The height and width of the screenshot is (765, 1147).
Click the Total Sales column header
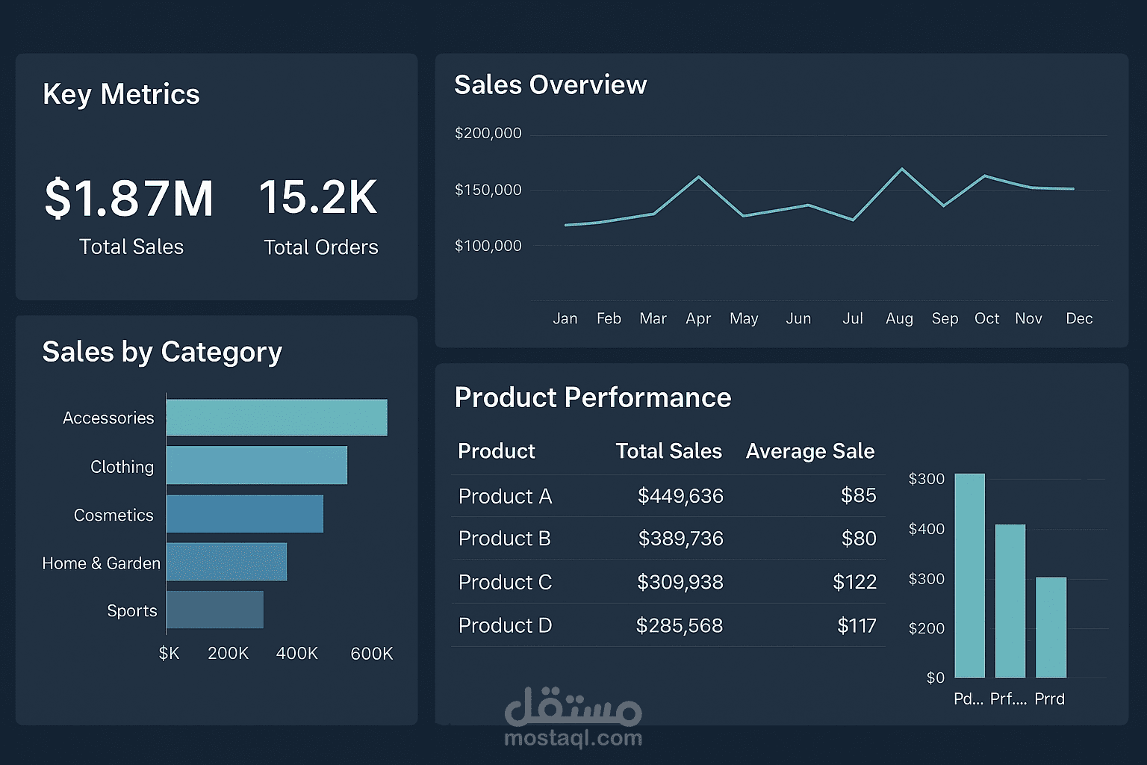click(668, 451)
